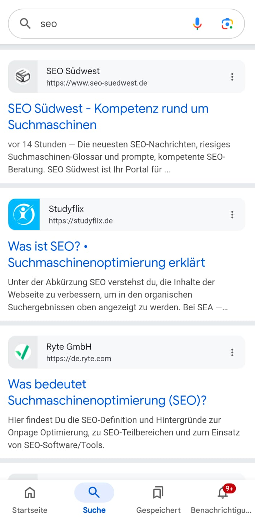Open the Benachrichtigungen bell icon

pos(222,494)
